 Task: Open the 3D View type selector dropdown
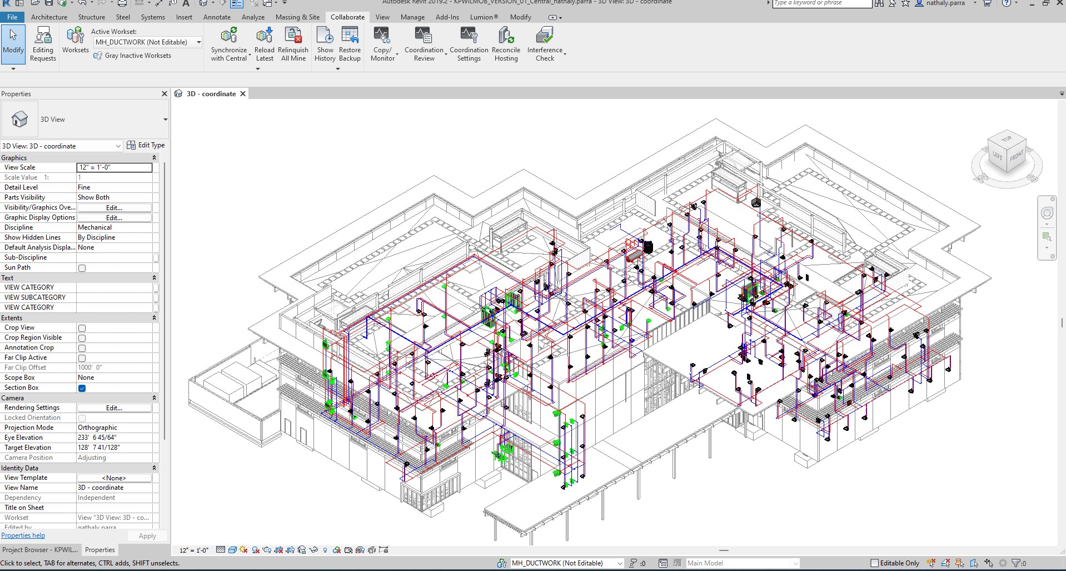click(165, 120)
